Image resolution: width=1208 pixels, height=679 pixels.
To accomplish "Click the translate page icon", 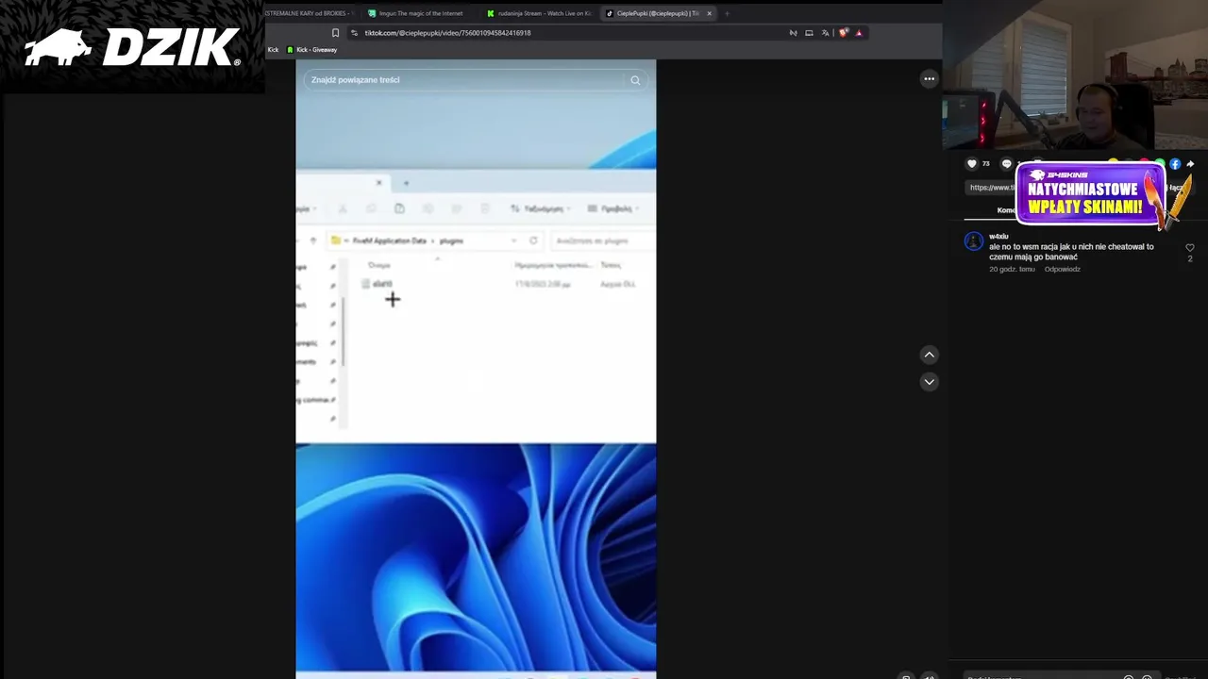I will (825, 33).
